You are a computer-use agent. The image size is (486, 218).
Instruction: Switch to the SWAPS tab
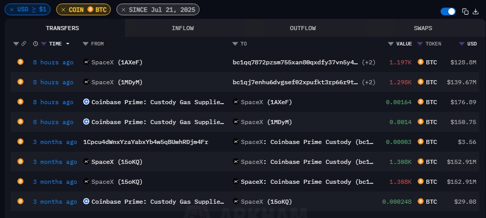(423, 28)
